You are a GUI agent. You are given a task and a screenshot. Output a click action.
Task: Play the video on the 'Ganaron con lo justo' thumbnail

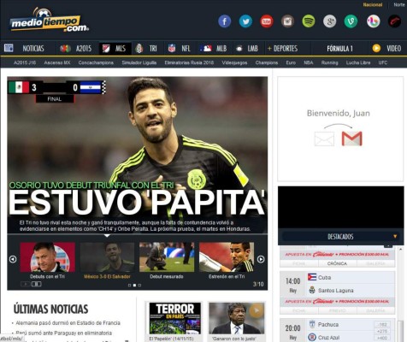pos(257,310)
